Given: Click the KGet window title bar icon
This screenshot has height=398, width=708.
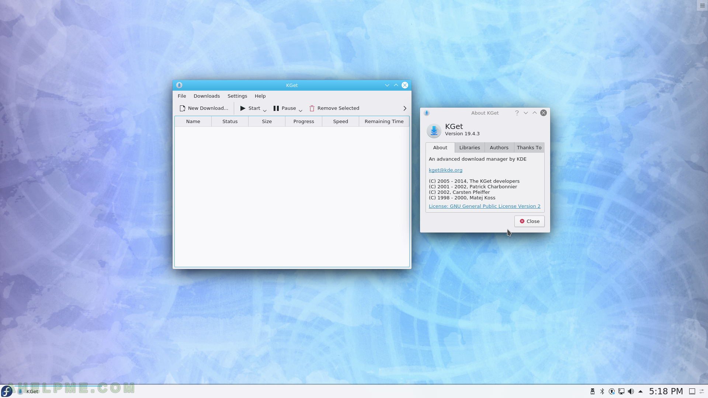Looking at the screenshot, I should [179, 85].
